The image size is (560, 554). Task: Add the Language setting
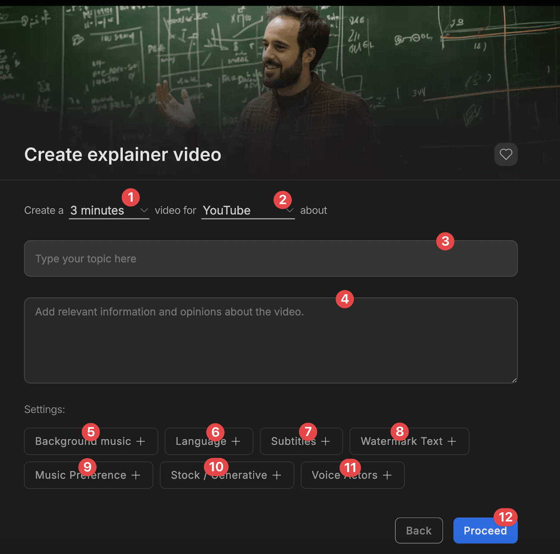(x=209, y=441)
